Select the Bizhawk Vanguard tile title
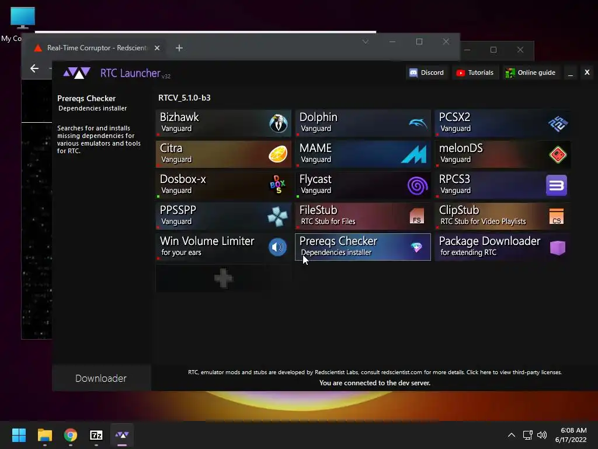Viewport: 598px width, 449px height. point(179,117)
